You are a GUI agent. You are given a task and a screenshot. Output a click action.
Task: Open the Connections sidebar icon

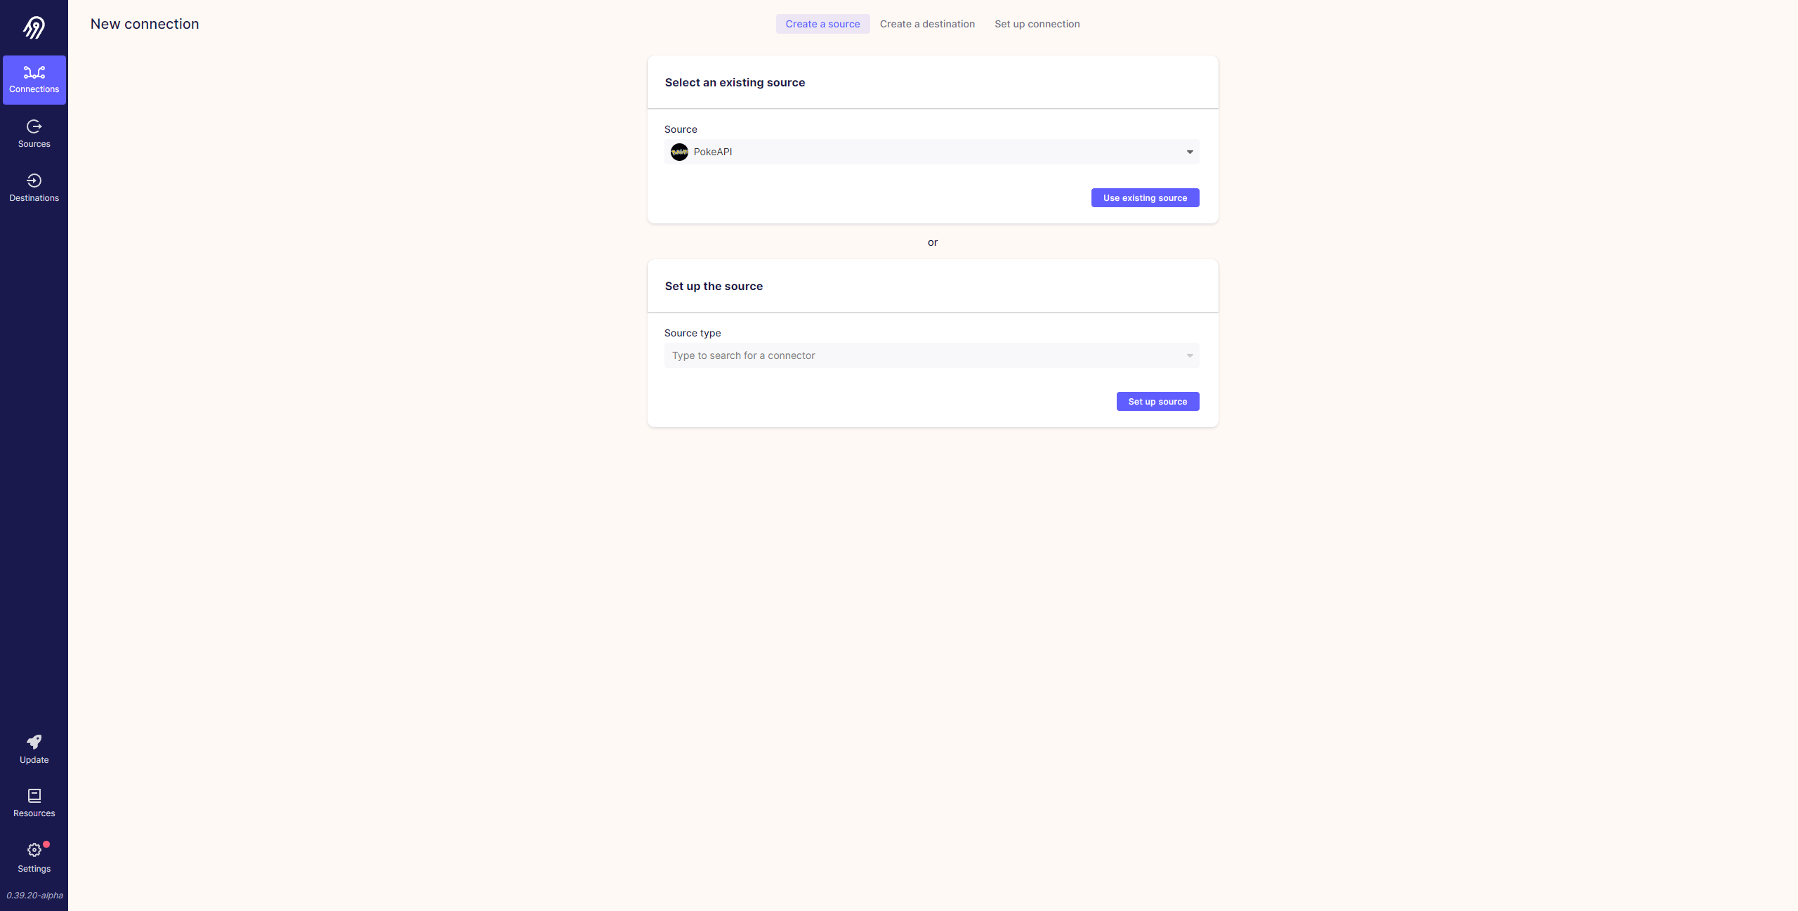[x=34, y=72]
